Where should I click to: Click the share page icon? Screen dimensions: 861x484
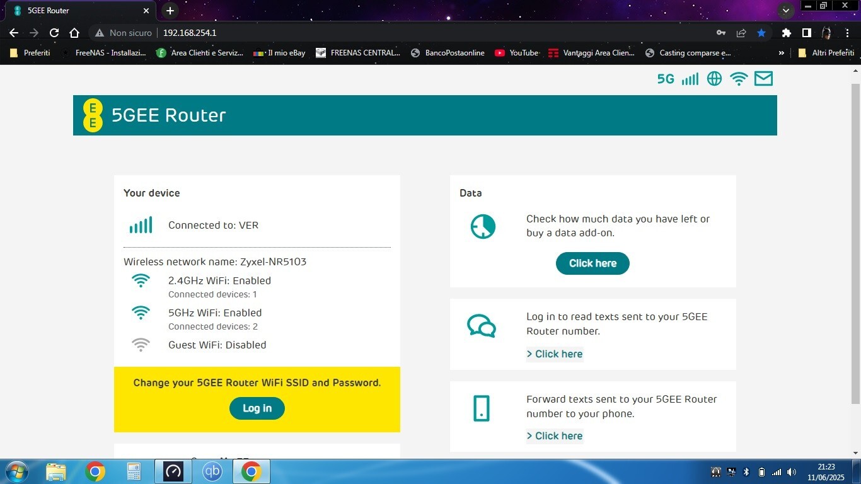coord(741,33)
